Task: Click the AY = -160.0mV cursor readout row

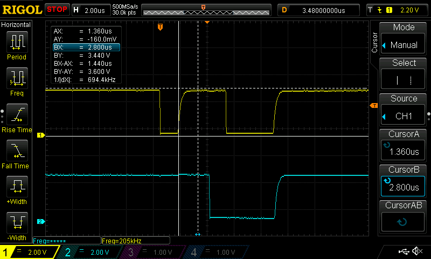Action: click(x=86, y=39)
